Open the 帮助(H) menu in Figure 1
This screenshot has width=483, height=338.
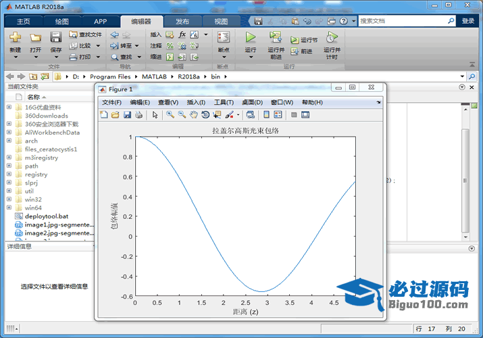[312, 102]
